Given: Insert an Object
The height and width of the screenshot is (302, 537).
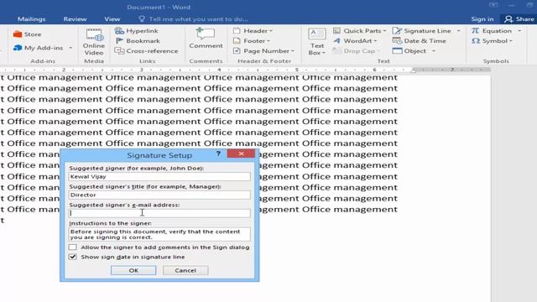Looking at the screenshot, I should coord(409,50).
